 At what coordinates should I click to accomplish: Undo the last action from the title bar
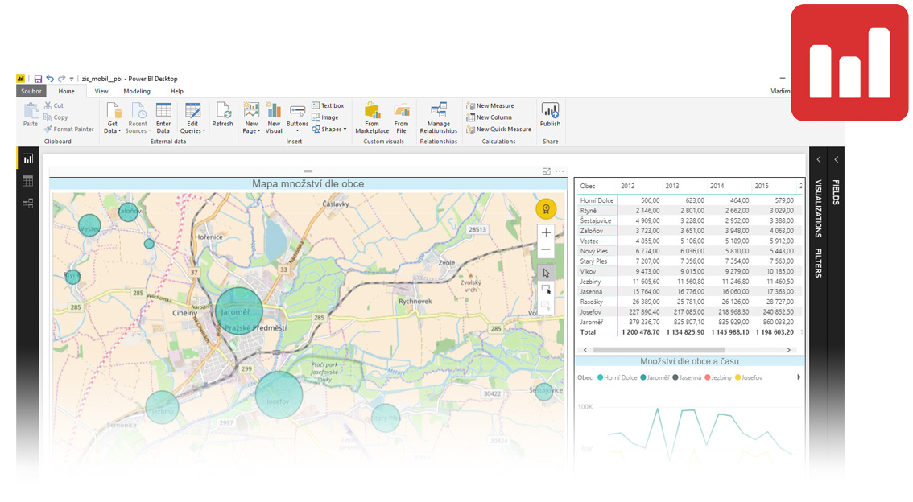(50, 79)
